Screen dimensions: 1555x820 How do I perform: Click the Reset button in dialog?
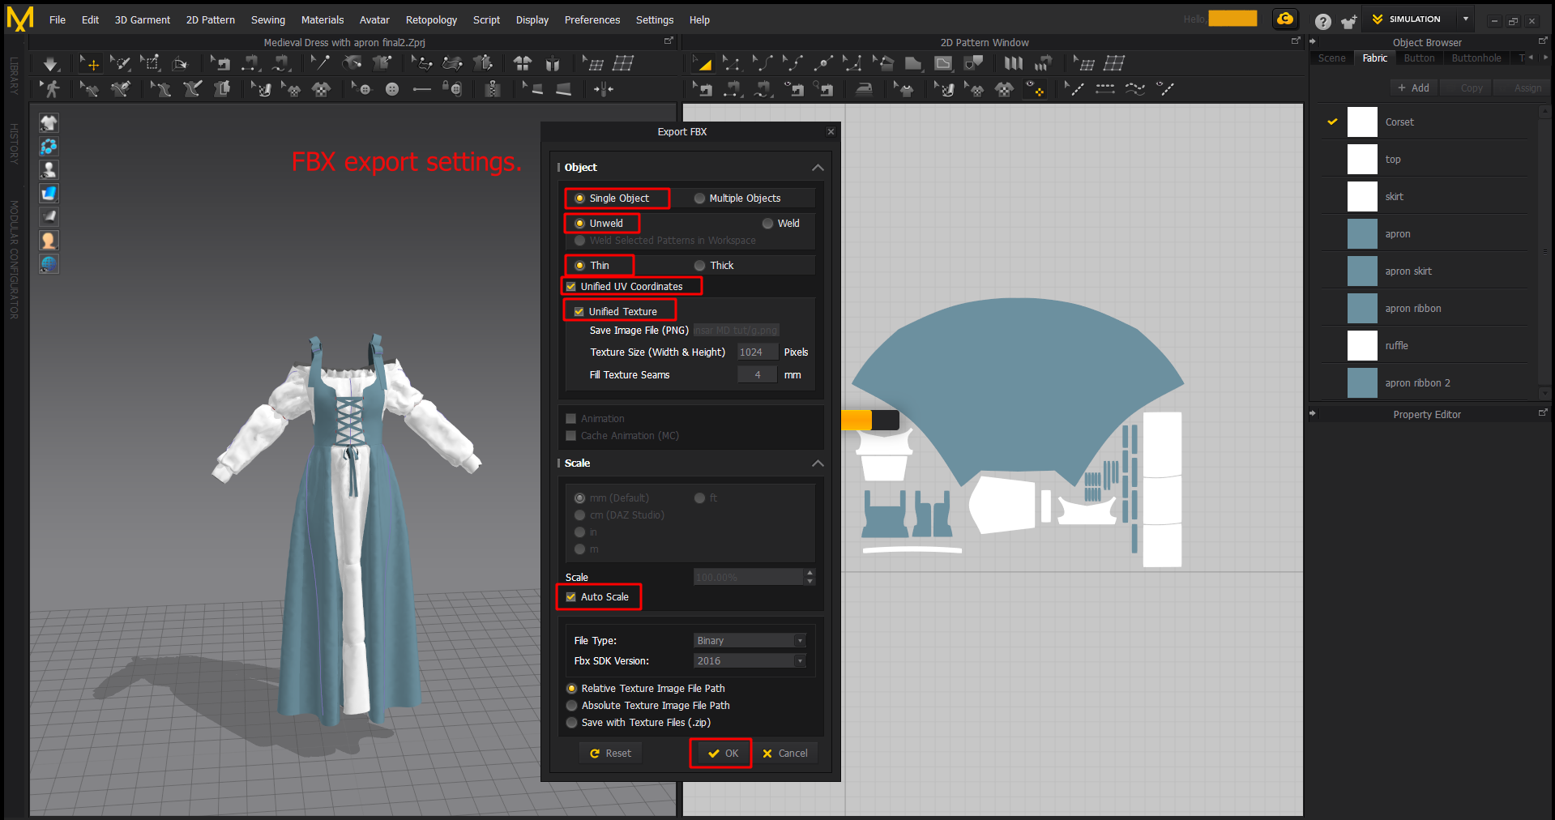click(610, 754)
